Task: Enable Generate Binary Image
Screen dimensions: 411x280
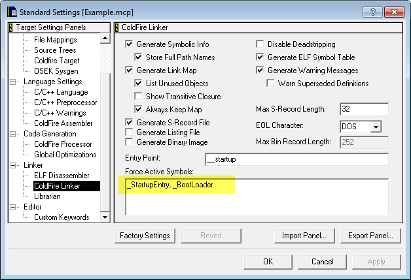Action: coord(129,142)
